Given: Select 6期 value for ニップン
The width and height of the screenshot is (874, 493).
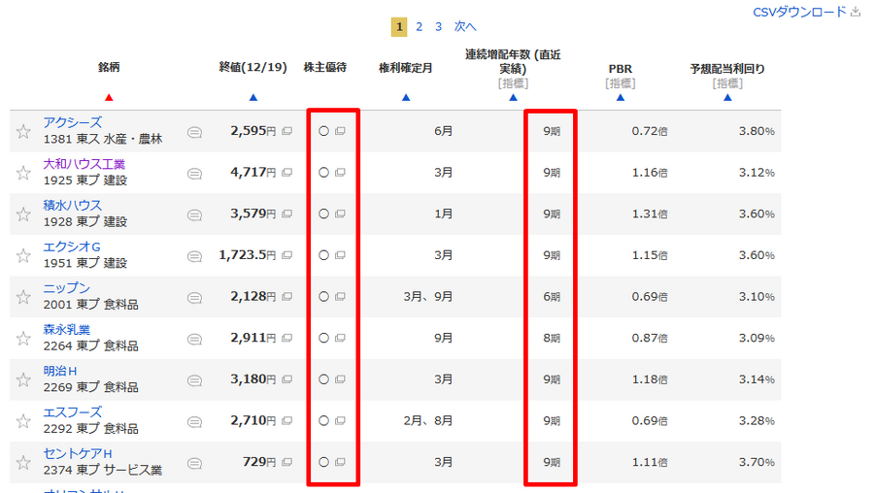Looking at the screenshot, I should click(x=552, y=297).
